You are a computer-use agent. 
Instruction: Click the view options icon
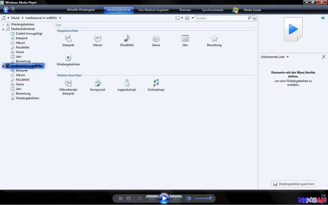(x=187, y=18)
